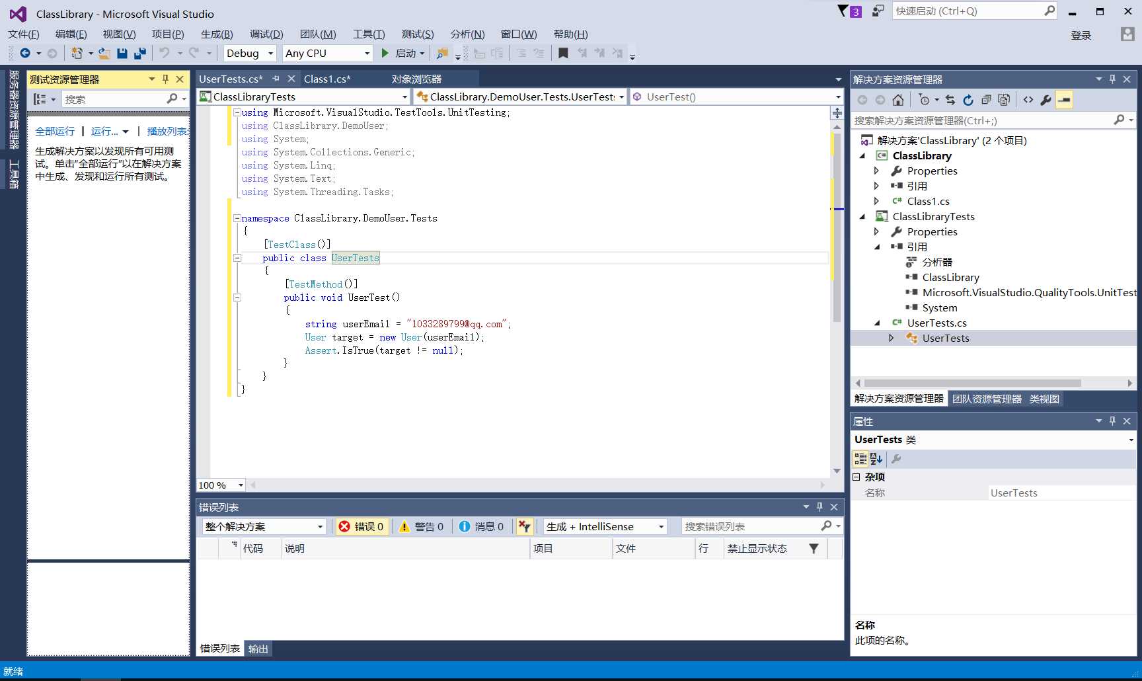Open the 类视图 class view tab
The height and width of the screenshot is (681, 1142).
click(x=1044, y=399)
